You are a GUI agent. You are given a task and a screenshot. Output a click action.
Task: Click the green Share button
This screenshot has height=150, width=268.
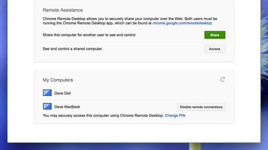coord(215,35)
